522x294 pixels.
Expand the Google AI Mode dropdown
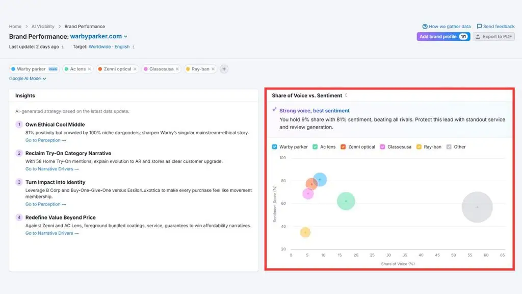28,79
